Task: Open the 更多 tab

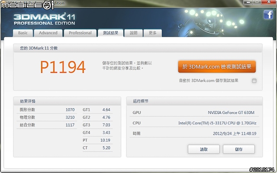Action: coord(153,33)
